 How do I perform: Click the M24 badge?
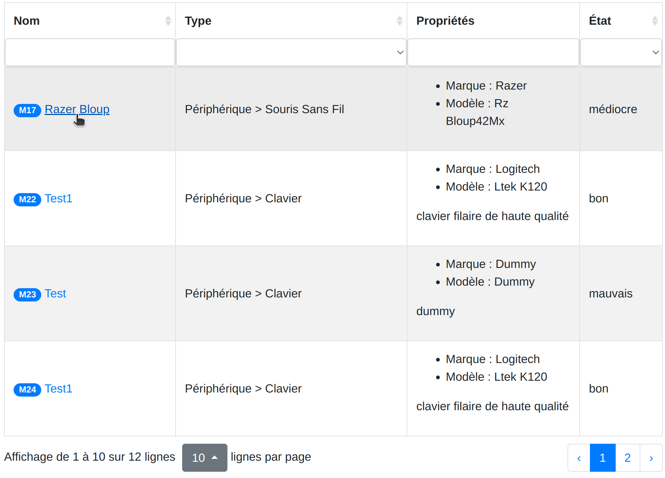27,390
